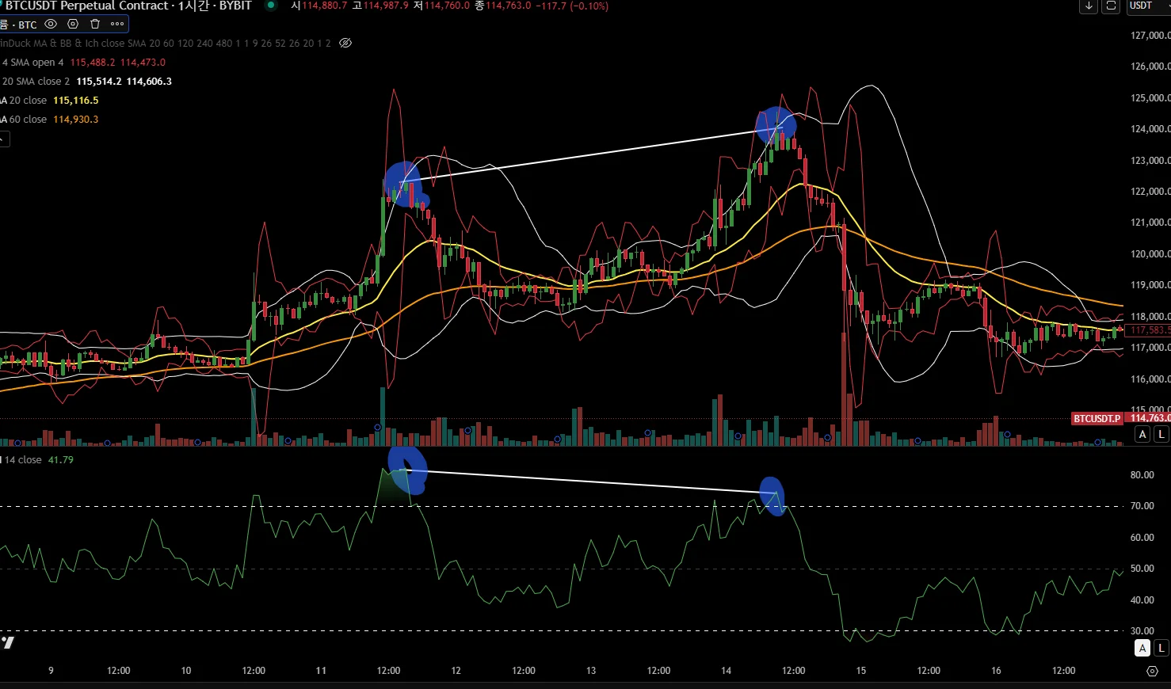
Task: Toggle auto scale A on the price pane
Action: (x=1142, y=434)
